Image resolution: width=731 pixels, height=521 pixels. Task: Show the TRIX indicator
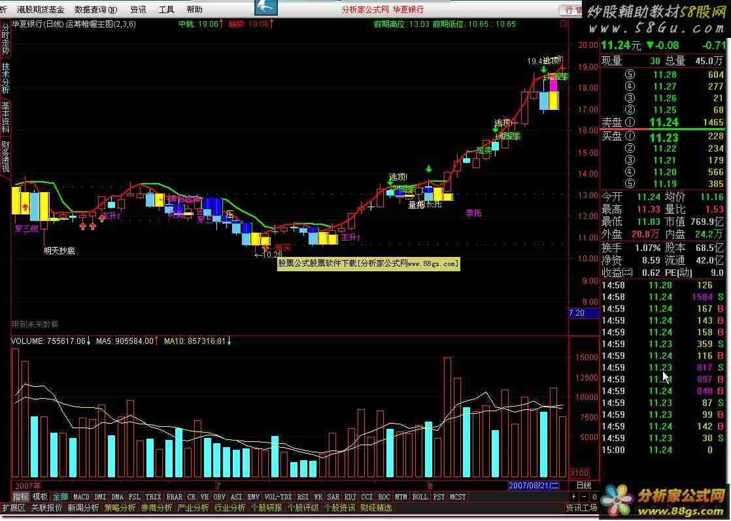click(153, 497)
